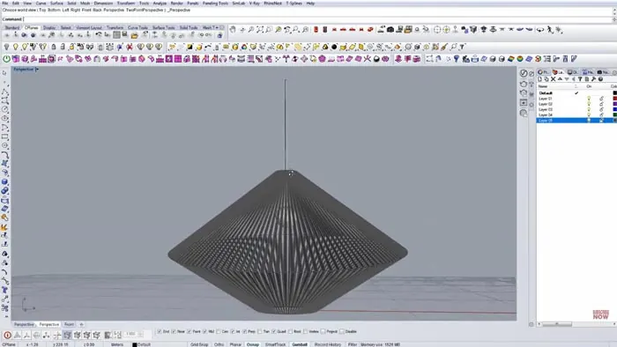617x347 pixels.
Task: Toggle Gumball in status bar
Action: tap(300, 344)
